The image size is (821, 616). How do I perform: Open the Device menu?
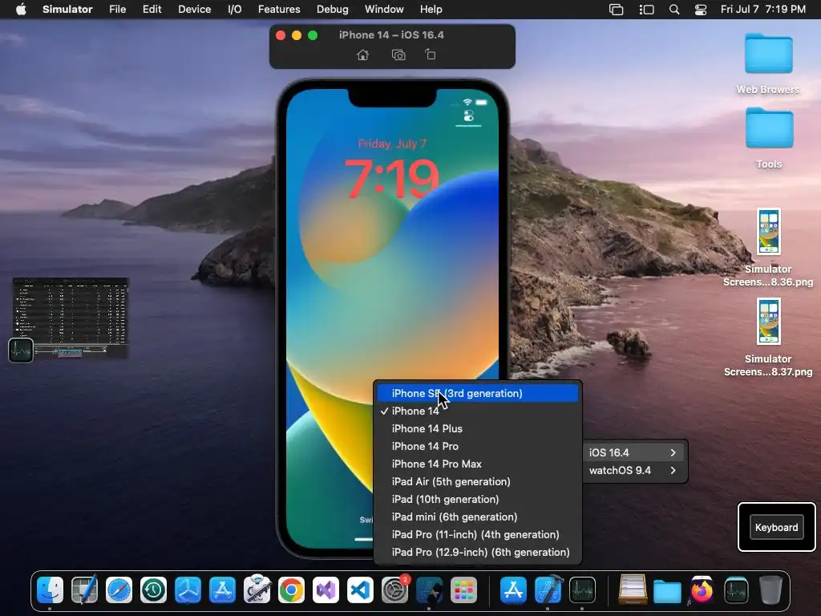tap(194, 10)
